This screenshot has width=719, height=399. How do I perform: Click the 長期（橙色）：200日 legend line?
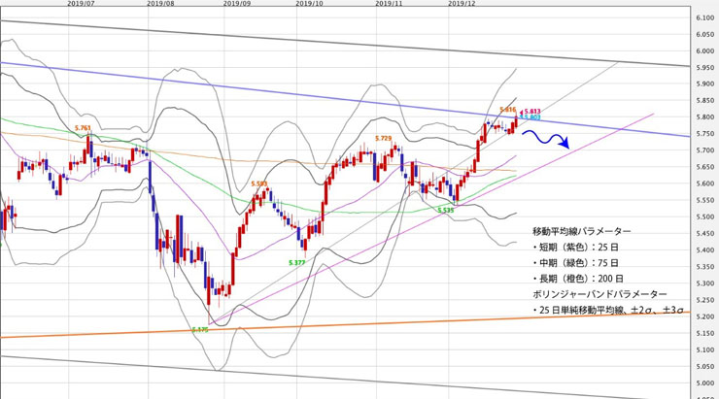pos(579,279)
